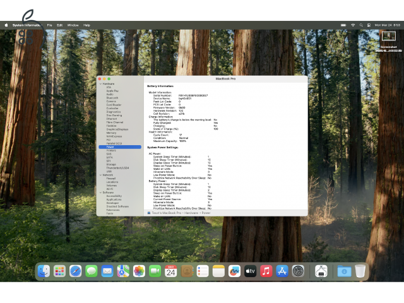Open Contacts from the Dock

coord(187,271)
